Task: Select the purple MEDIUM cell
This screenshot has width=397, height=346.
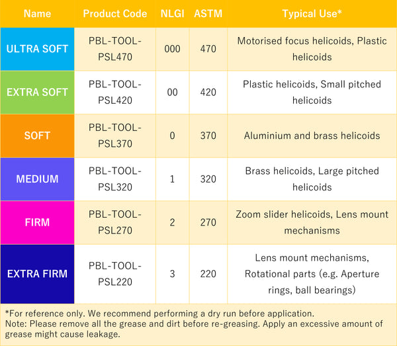Action: point(37,179)
